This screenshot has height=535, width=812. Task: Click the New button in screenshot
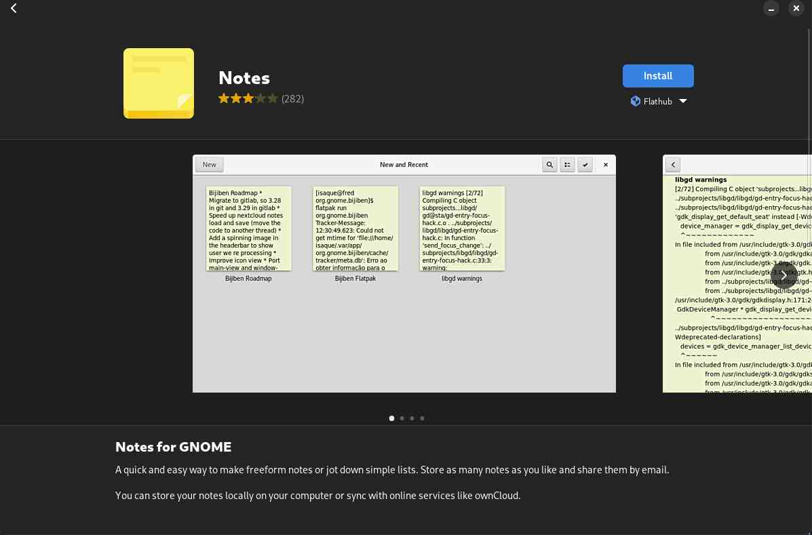[x=209, y=165]
